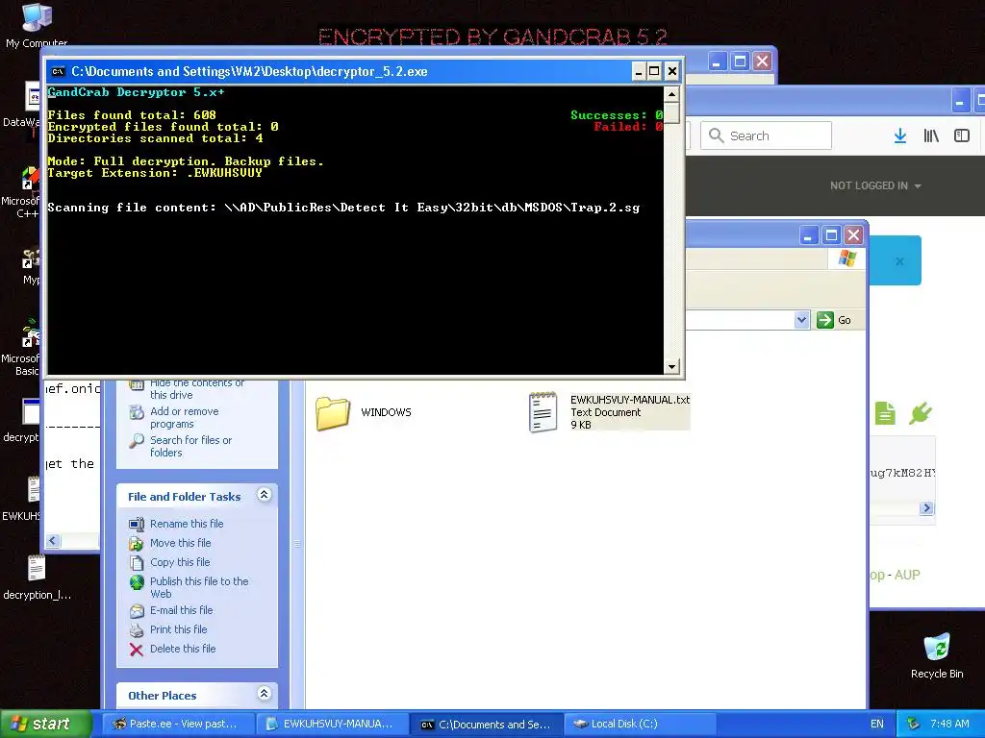Screen dimensions: 985x738
Task: Click the EN language indicator
Action: [x=877, y=725]
